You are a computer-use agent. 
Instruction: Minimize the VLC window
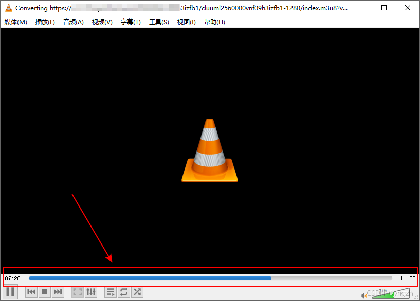(x=361, y=8)
